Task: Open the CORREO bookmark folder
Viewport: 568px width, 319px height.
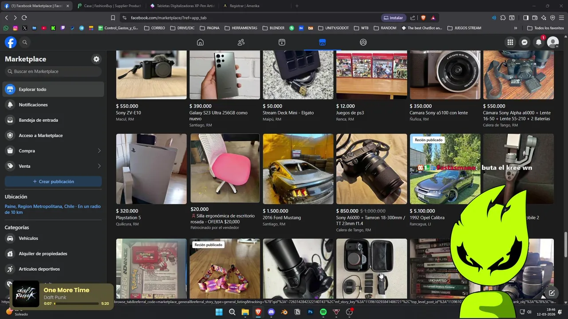Action: [x=154, y=28]
